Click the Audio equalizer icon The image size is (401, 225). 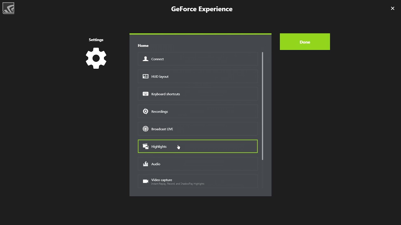(x=145, y=164)
